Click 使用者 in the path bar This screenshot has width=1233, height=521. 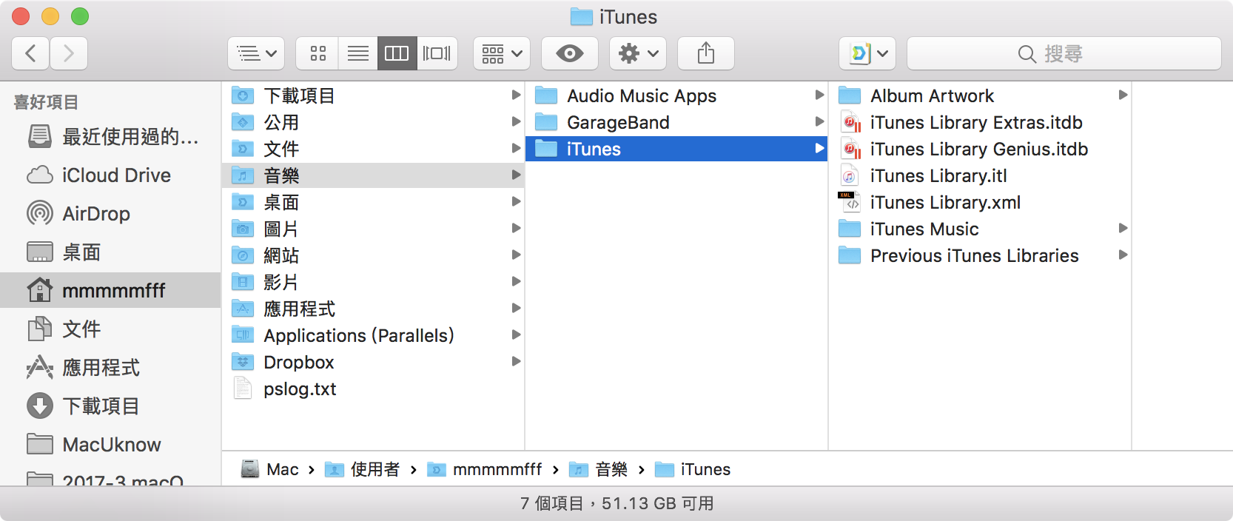click(x=363, y=469)
